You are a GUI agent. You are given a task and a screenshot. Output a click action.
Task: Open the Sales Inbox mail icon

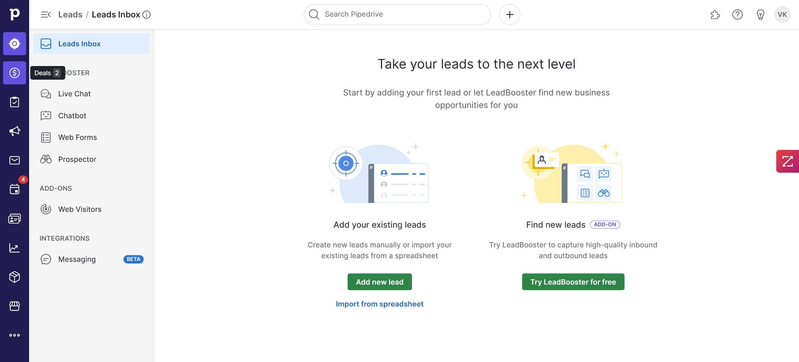[14, 160]
